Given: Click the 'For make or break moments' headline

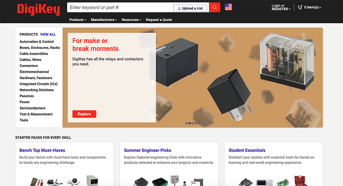Looking at the screenshot, I should click(95, 45).
